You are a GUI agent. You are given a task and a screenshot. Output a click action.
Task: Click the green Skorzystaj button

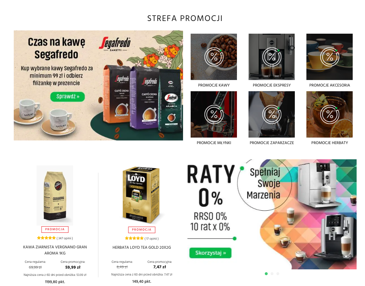tap(211, 253)
